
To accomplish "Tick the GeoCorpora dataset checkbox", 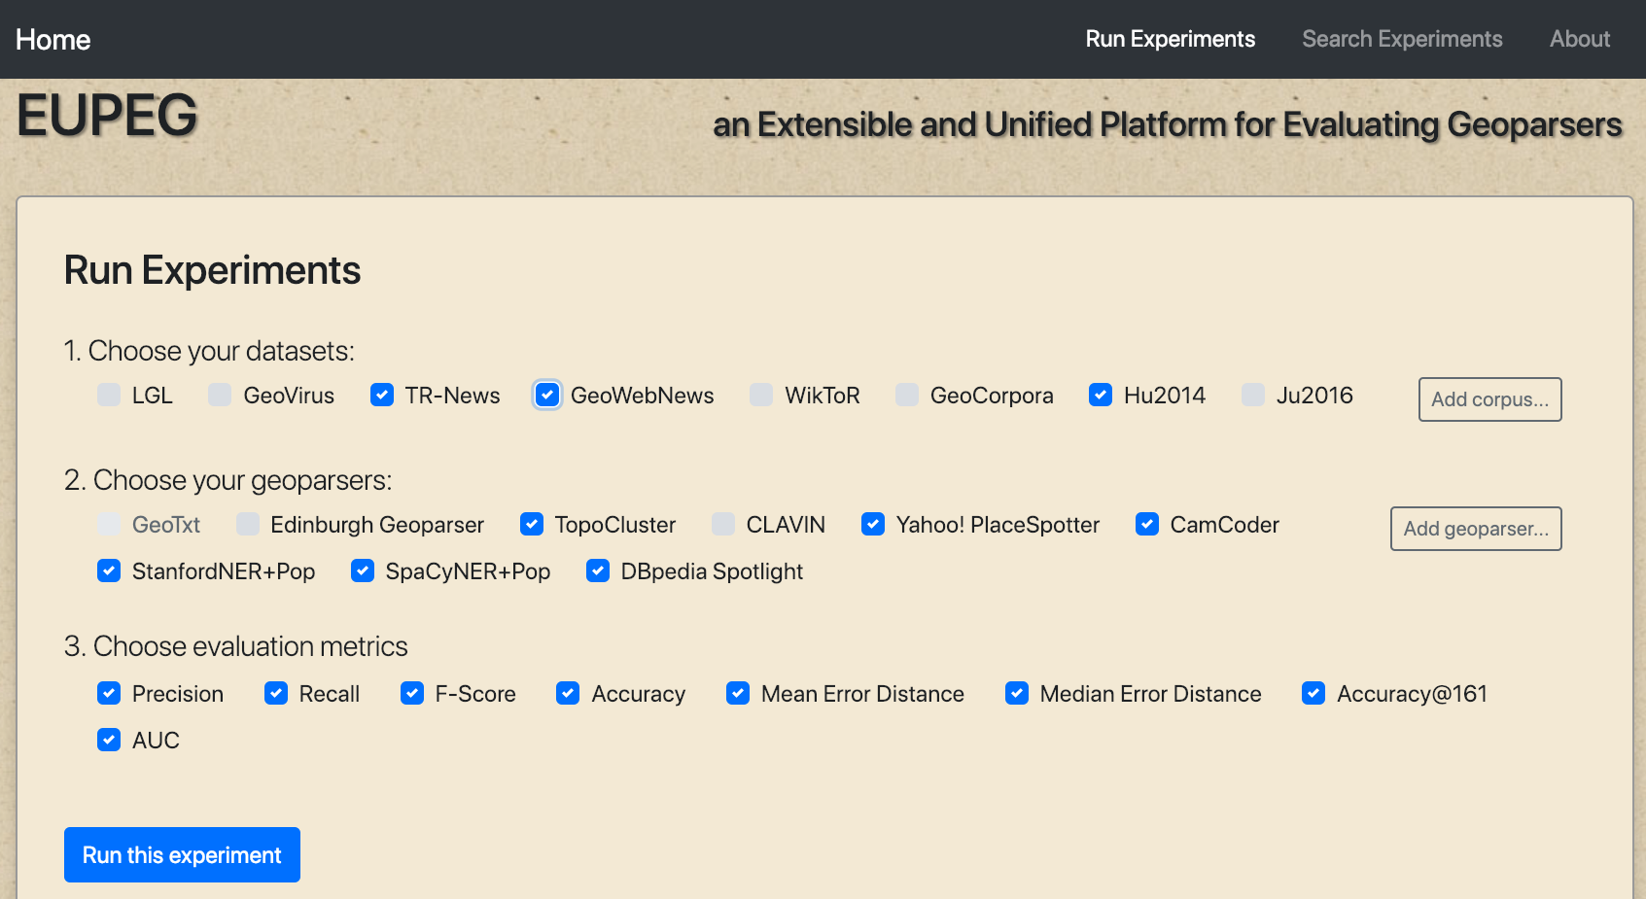I will click(907, 395).
